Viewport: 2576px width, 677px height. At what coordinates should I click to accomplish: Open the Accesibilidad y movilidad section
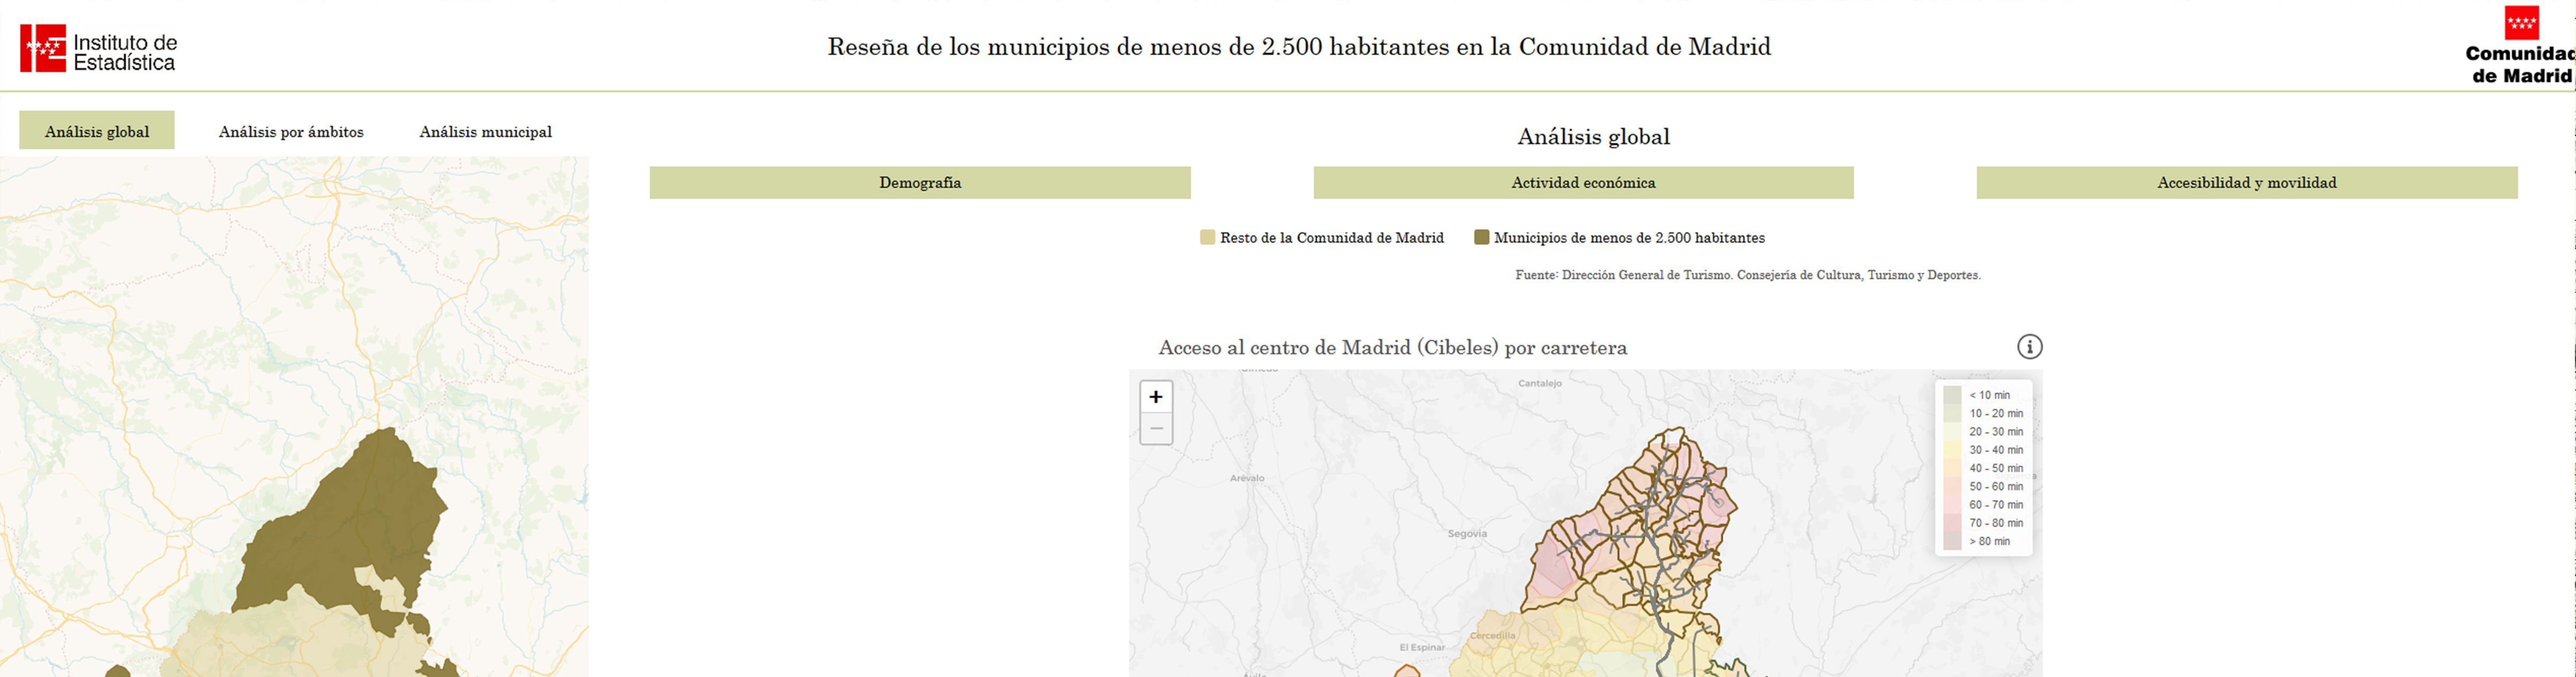[x=2247, y=183]
